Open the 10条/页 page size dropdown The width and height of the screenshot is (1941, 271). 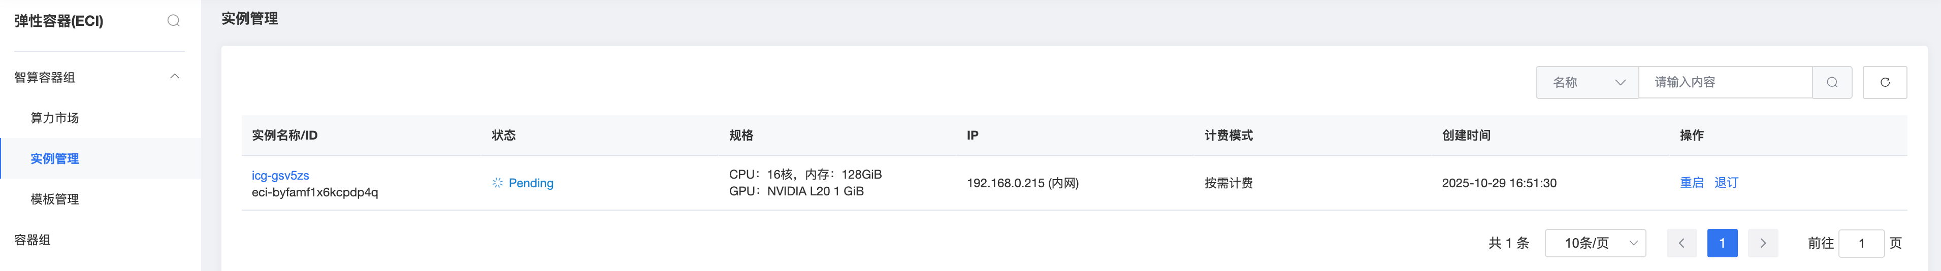(1595, 243)
